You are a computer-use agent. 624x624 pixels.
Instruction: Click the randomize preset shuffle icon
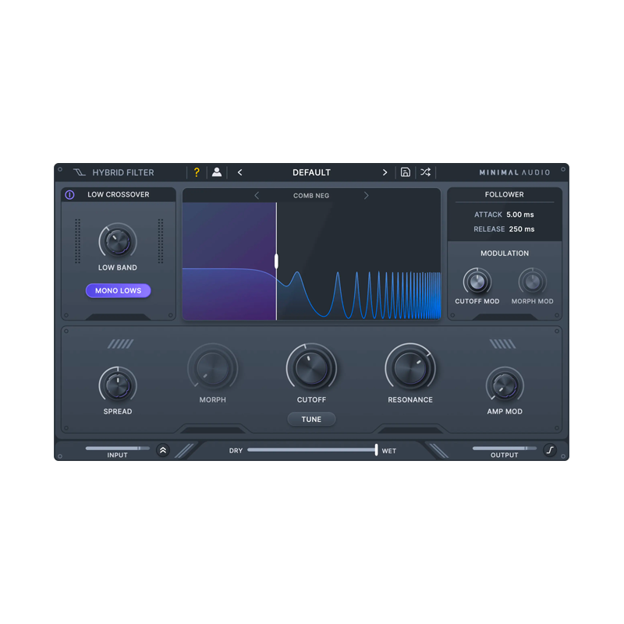425,172
